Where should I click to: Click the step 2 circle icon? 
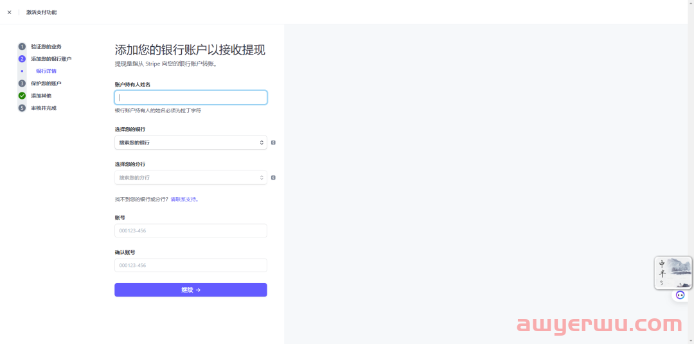click(x=22, y=59)
